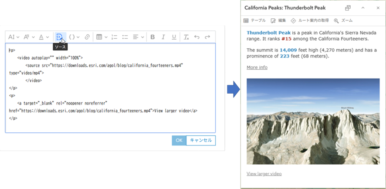Click the remove formatting icon
The image size is (386, 189).
click(x=186, y=37)
